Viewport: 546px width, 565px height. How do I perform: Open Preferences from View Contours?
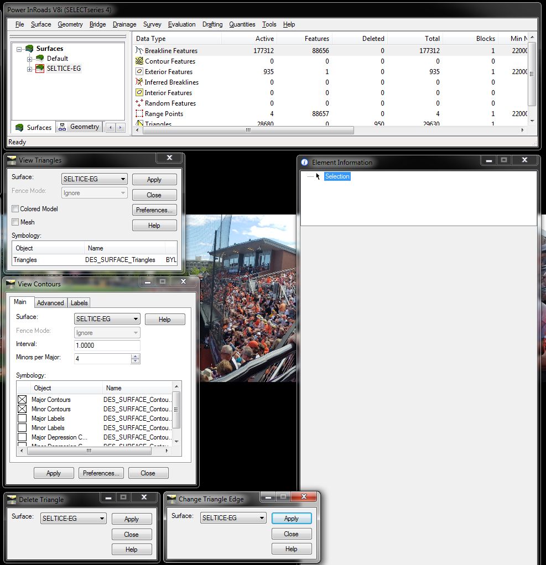click(101, 473)
